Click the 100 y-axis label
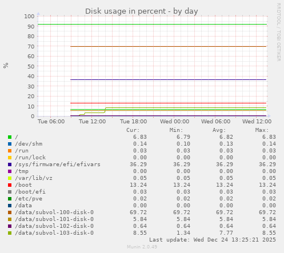Screen dimensions: 284x253 [x=29, y=16]
